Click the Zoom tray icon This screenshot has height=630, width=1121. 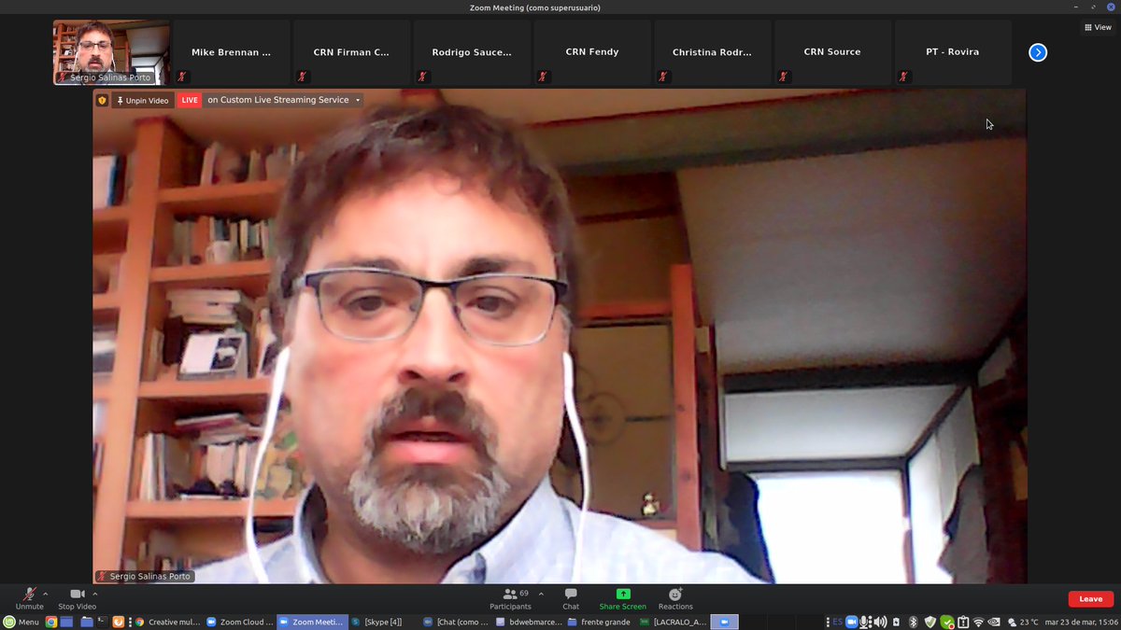(852, 622)
